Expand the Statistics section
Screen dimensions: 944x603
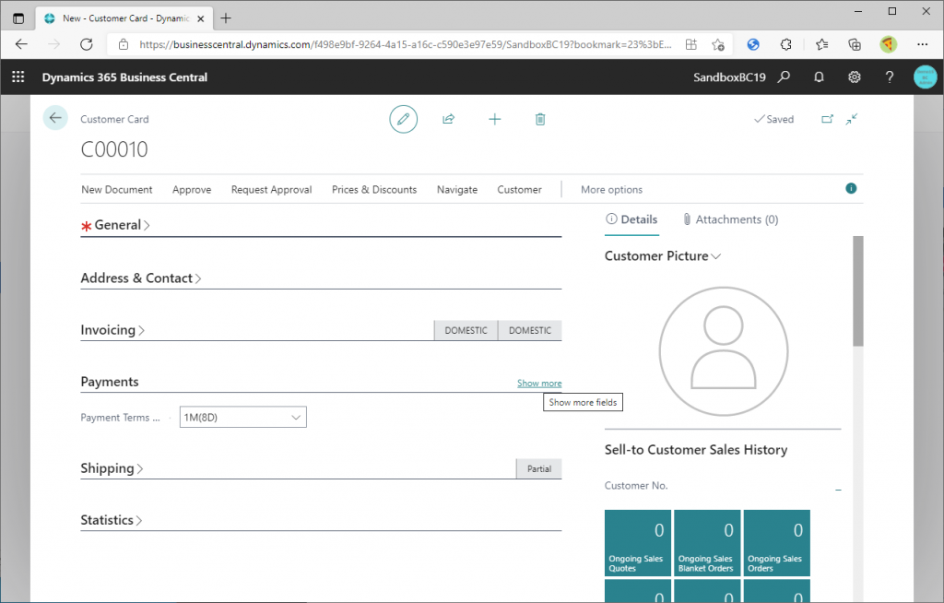coord(112,520)
